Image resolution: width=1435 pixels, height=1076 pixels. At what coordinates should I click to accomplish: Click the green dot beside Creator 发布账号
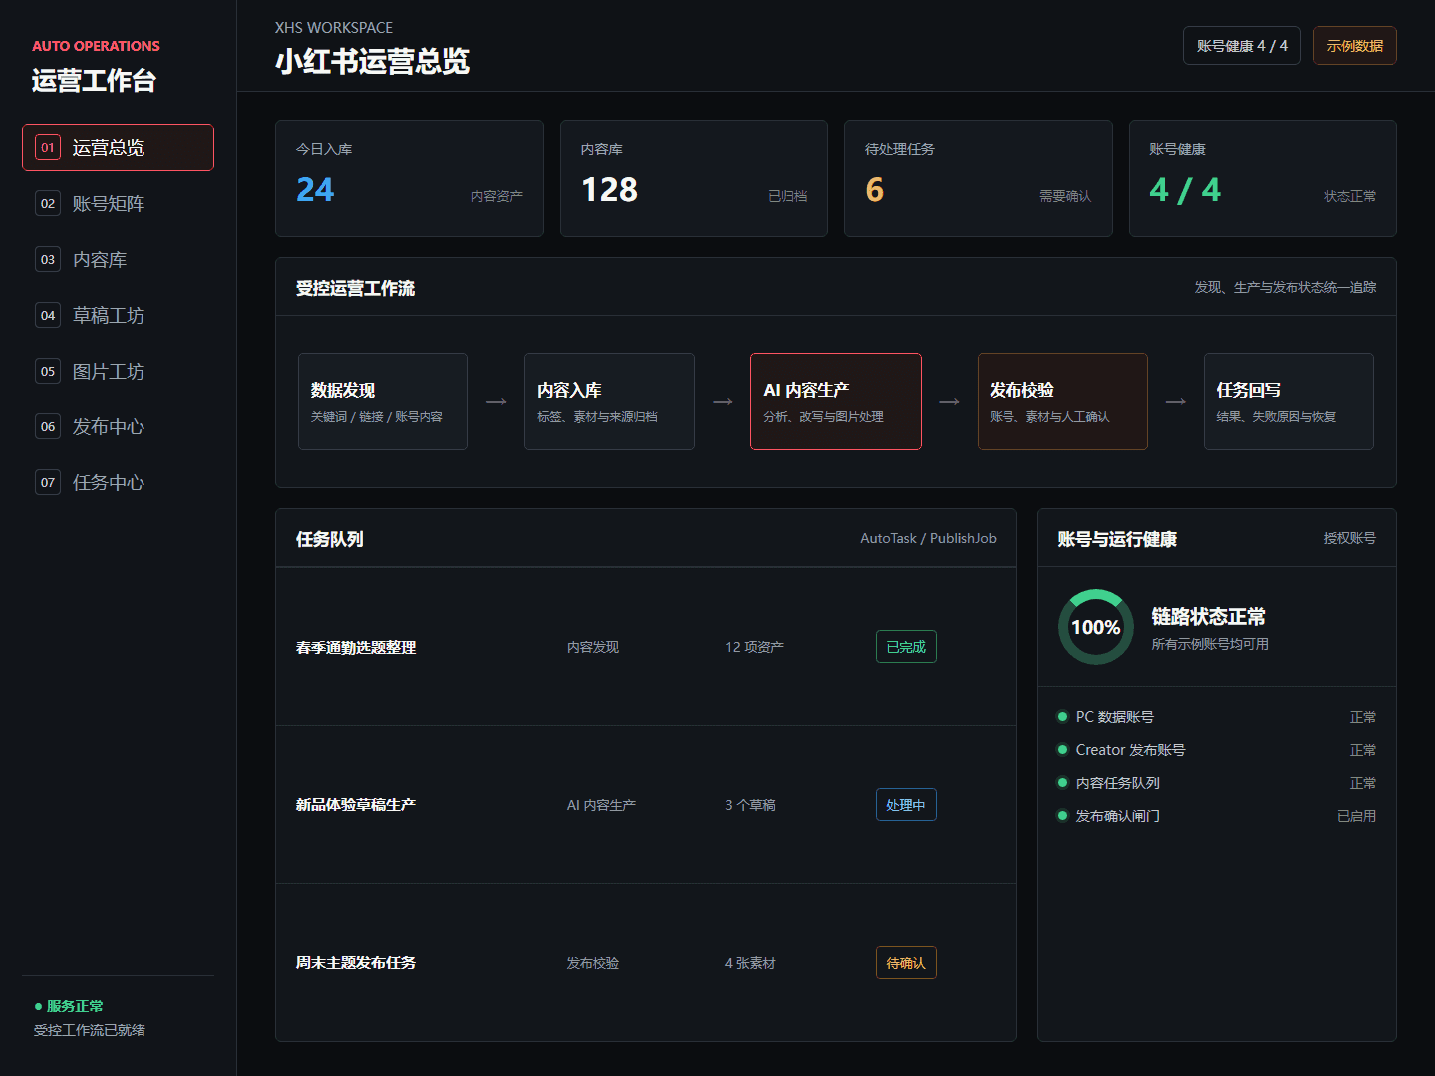coord(1062,750)
